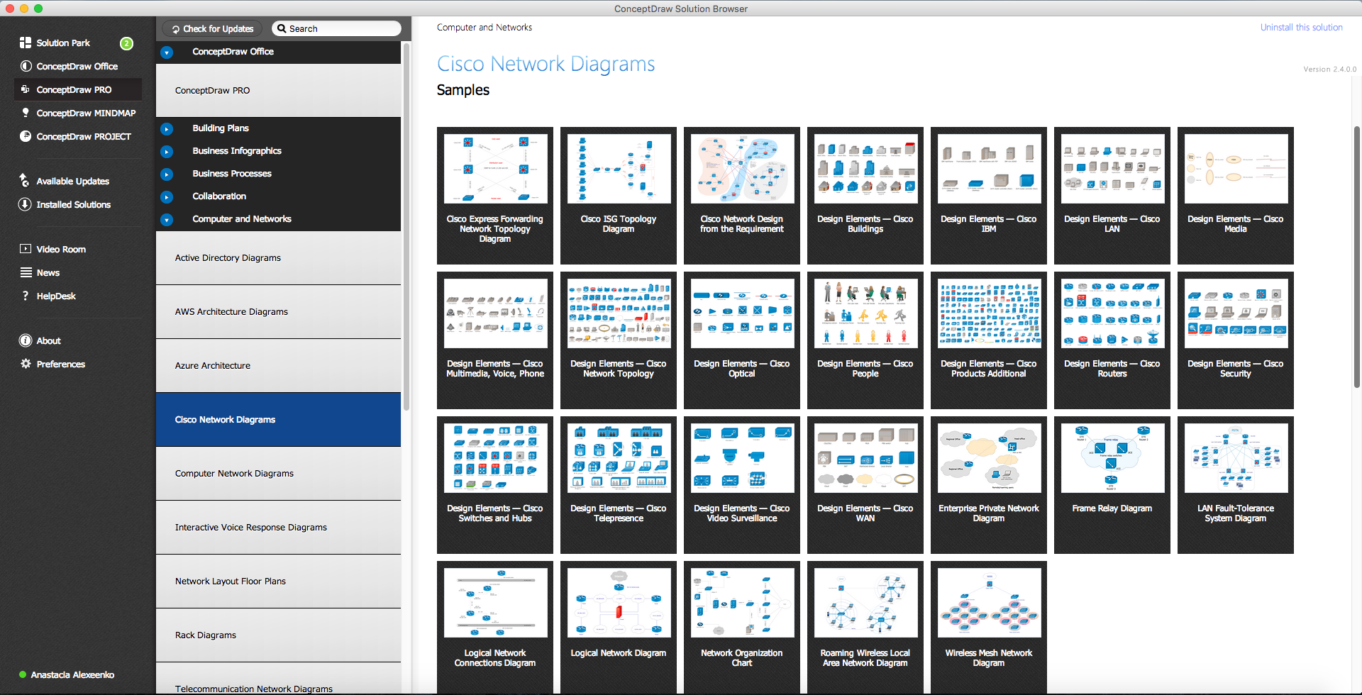Viewport: 1362px width, 695px height.
Task: Click the ConceptDraw Office sidebar icon
Action: tap(26, 66)
